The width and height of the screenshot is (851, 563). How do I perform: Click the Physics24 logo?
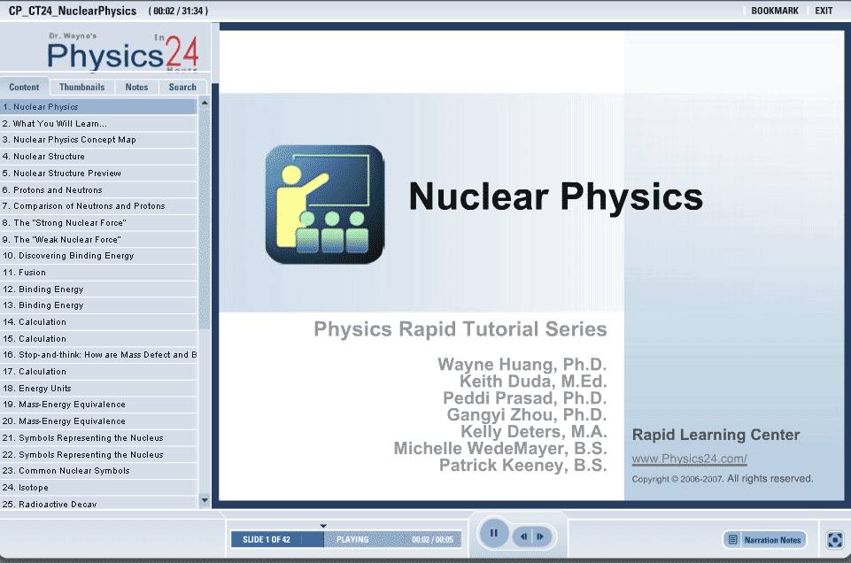pos(111,52)
